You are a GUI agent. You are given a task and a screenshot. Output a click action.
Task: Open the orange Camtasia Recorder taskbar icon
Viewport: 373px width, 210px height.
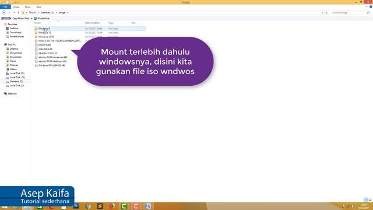[x=136, y=206]
